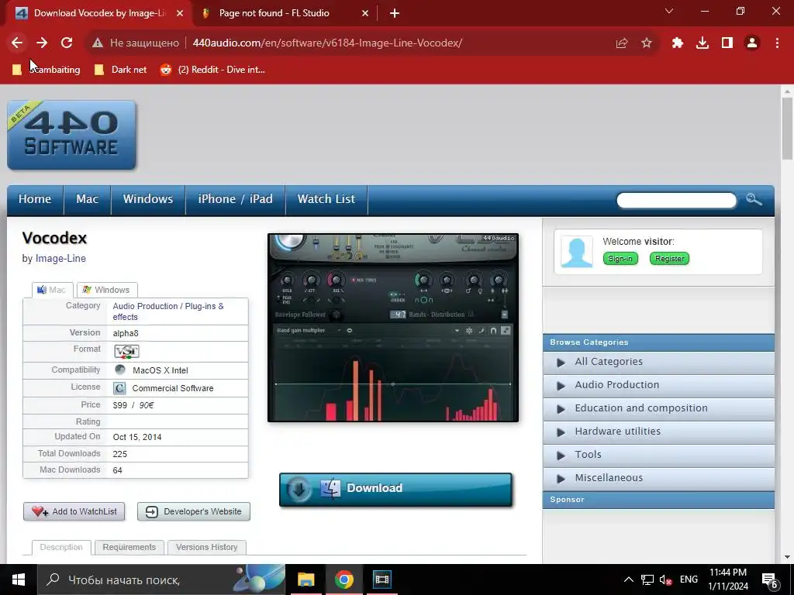Toggle the browser side panel icon
Image resolution: width=794 pixels, height=595 pixels.
(x=727, y=43)
